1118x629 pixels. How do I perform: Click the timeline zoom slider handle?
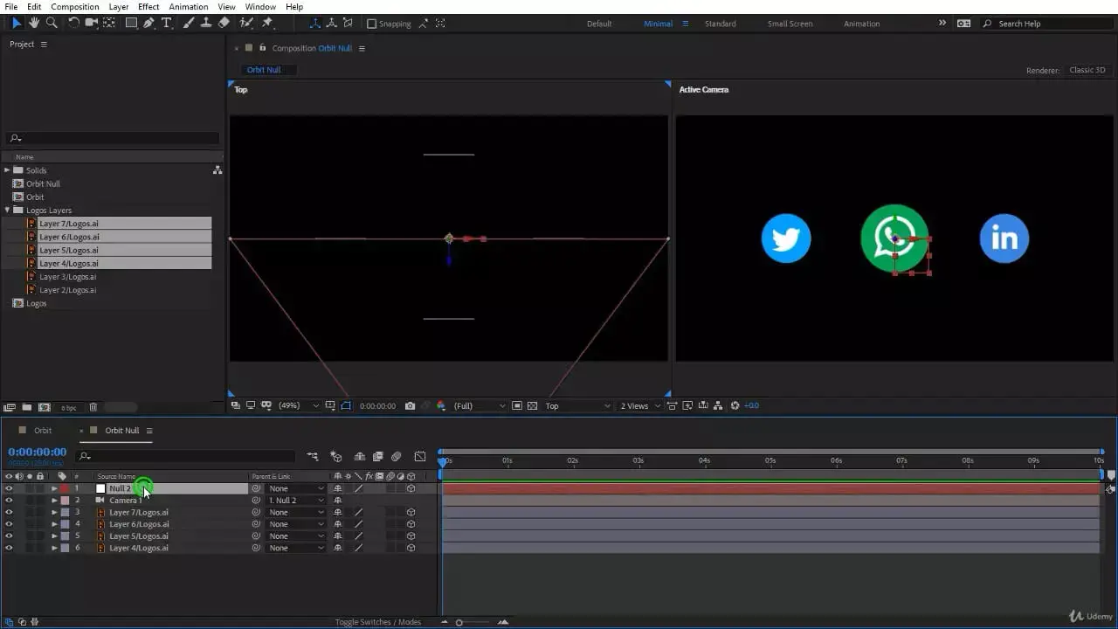pos(459,622)
